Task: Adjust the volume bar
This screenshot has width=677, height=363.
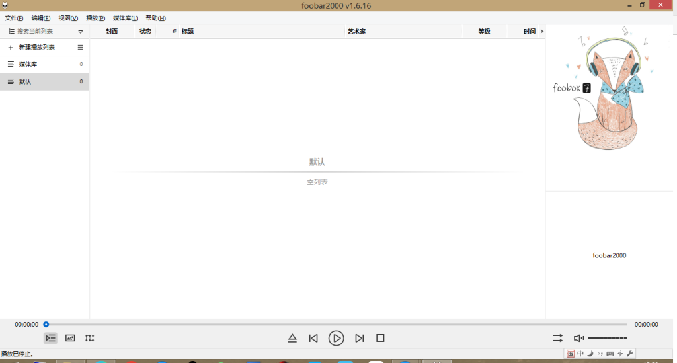Action: click(608, 338)
